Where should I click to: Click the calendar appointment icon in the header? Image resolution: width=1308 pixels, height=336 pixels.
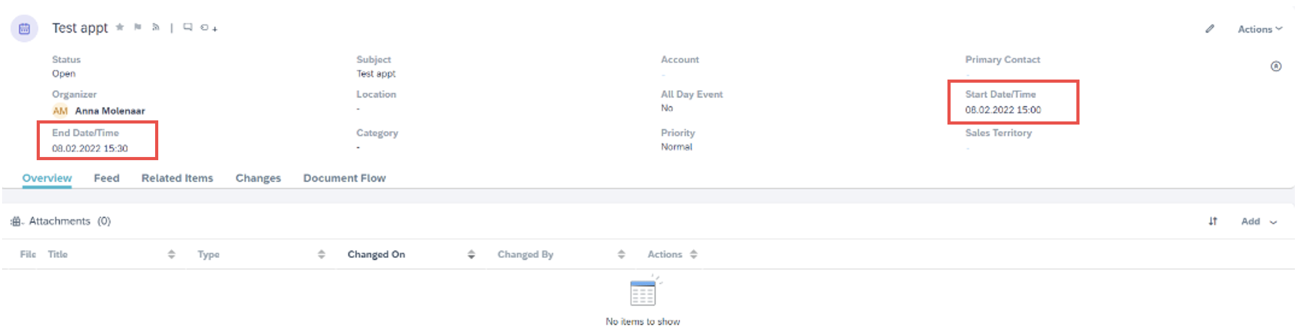click(x=25, y=29)
